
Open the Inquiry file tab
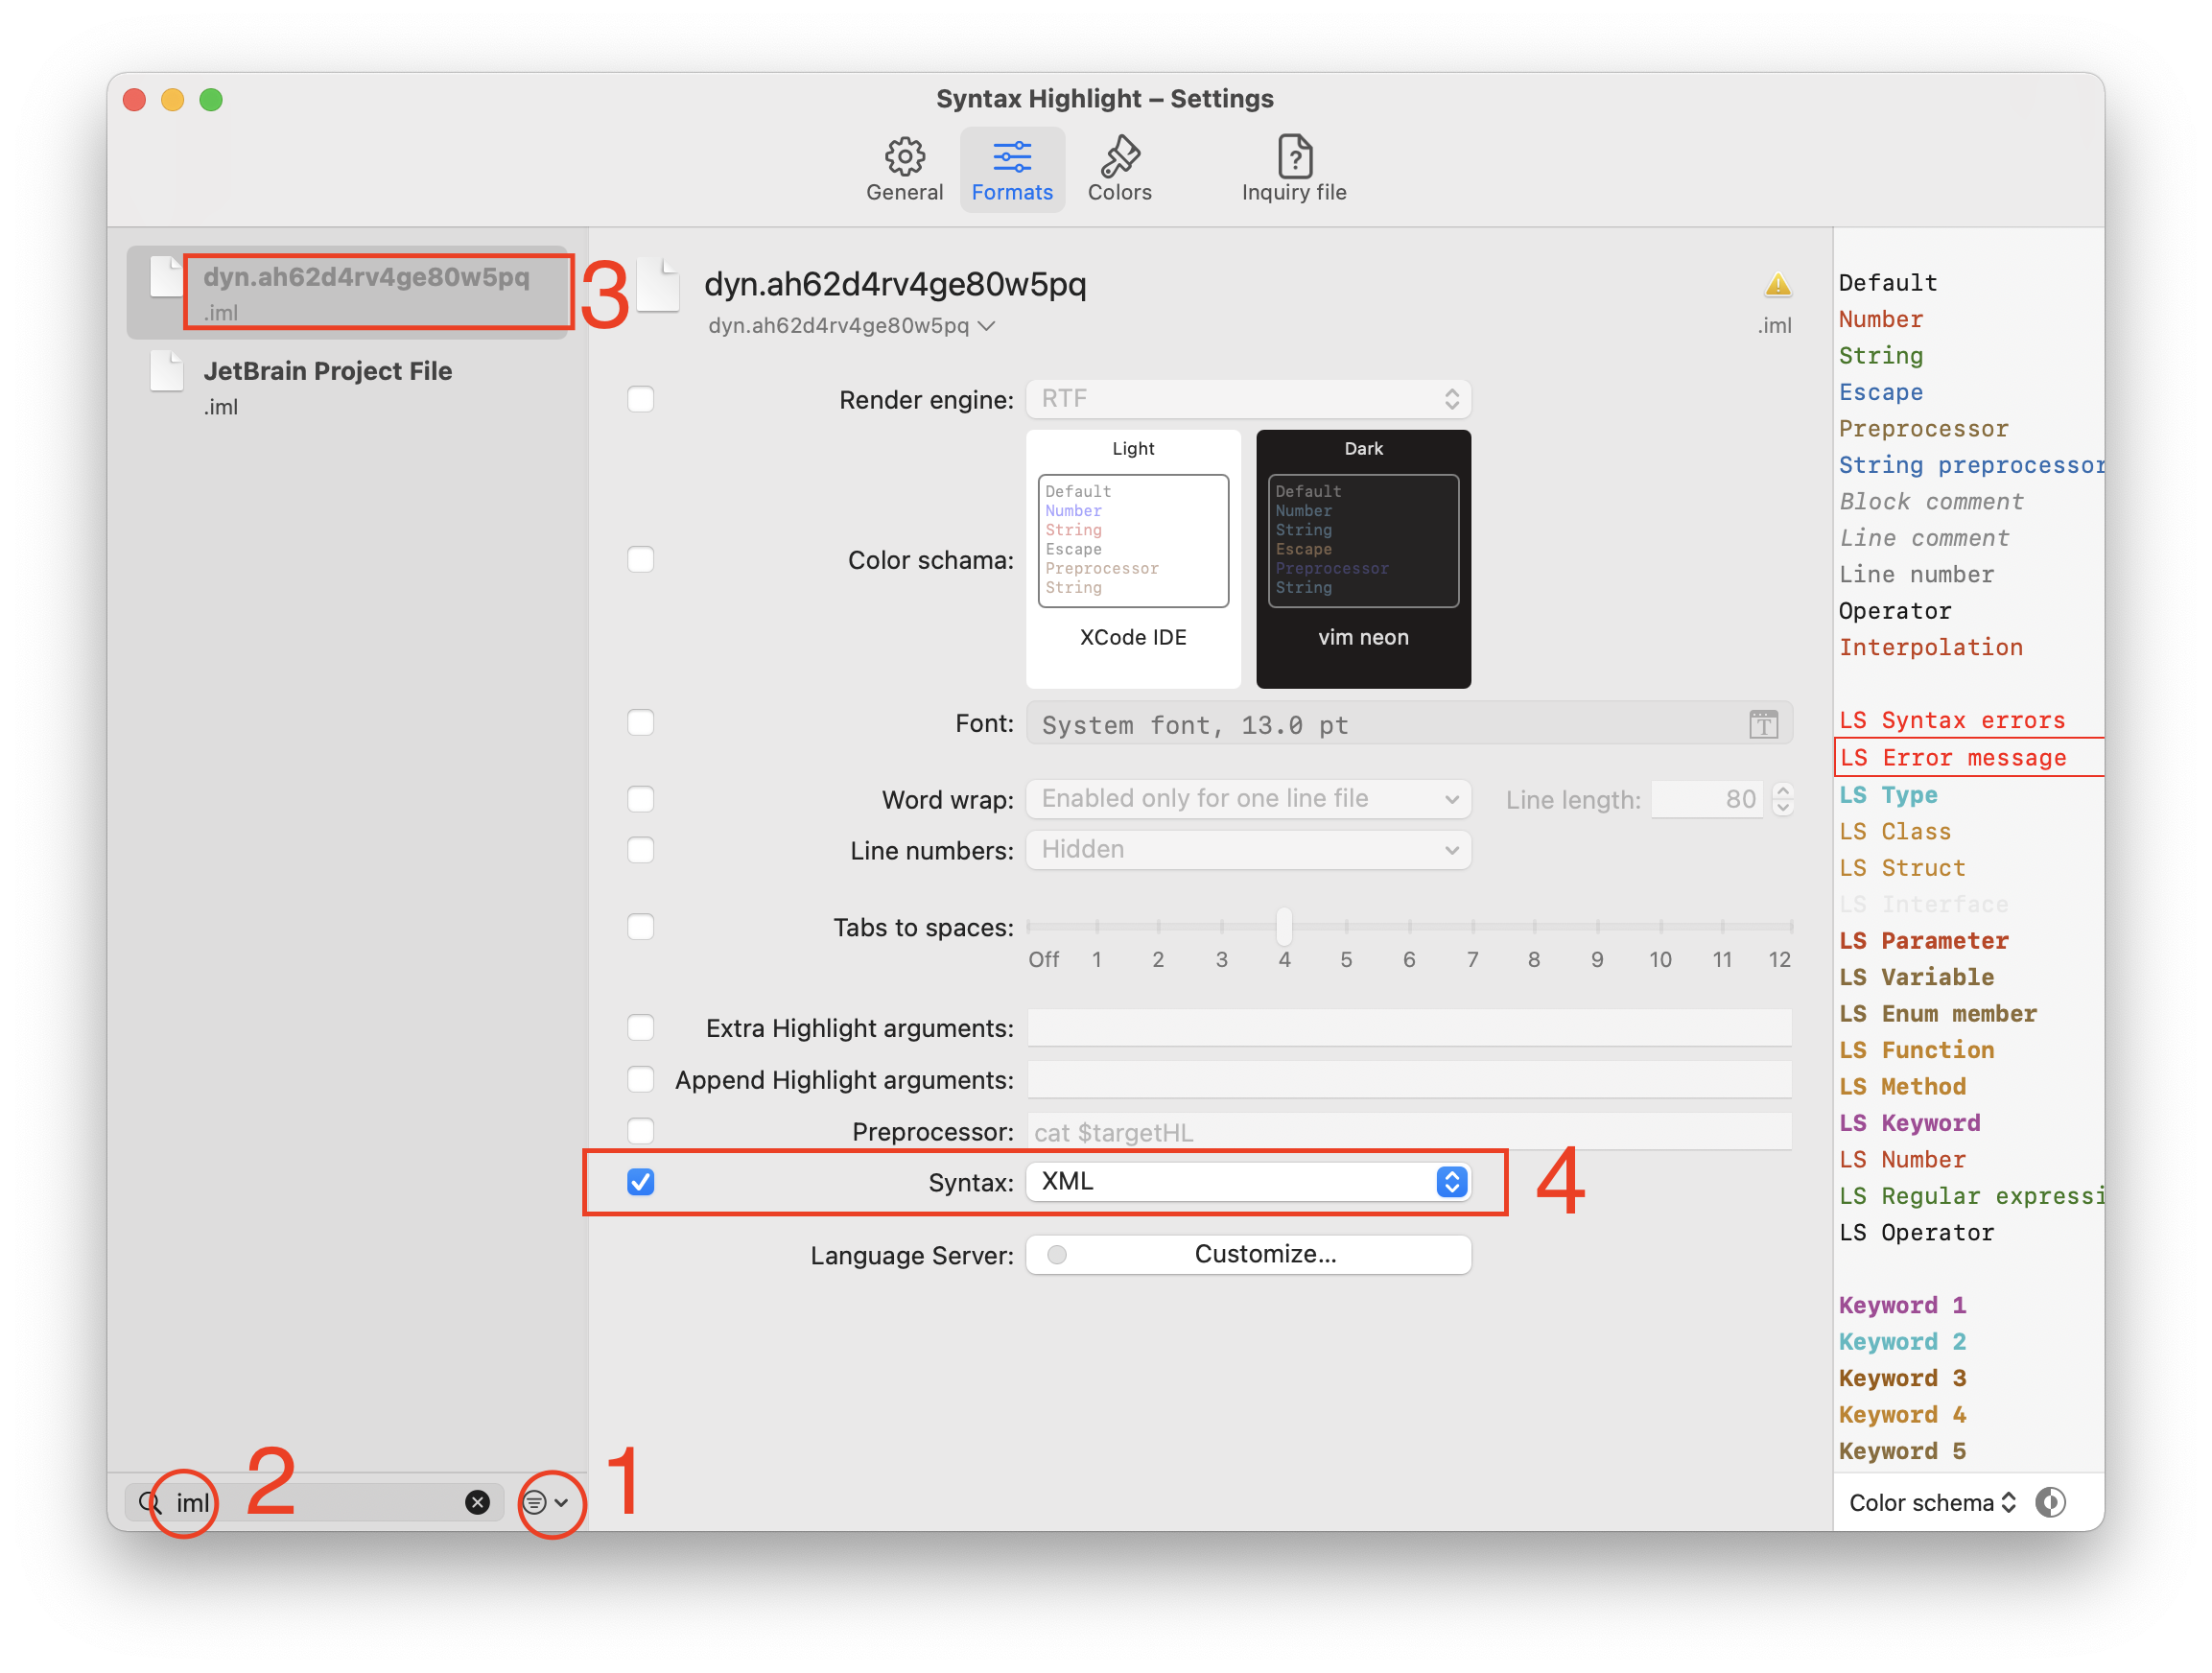(1294, 169)
